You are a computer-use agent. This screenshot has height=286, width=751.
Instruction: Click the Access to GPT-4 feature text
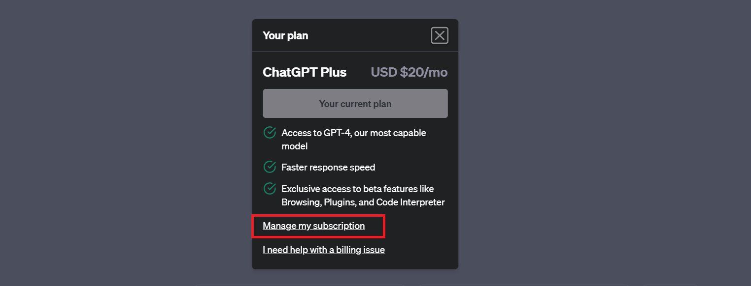[354, 140]
